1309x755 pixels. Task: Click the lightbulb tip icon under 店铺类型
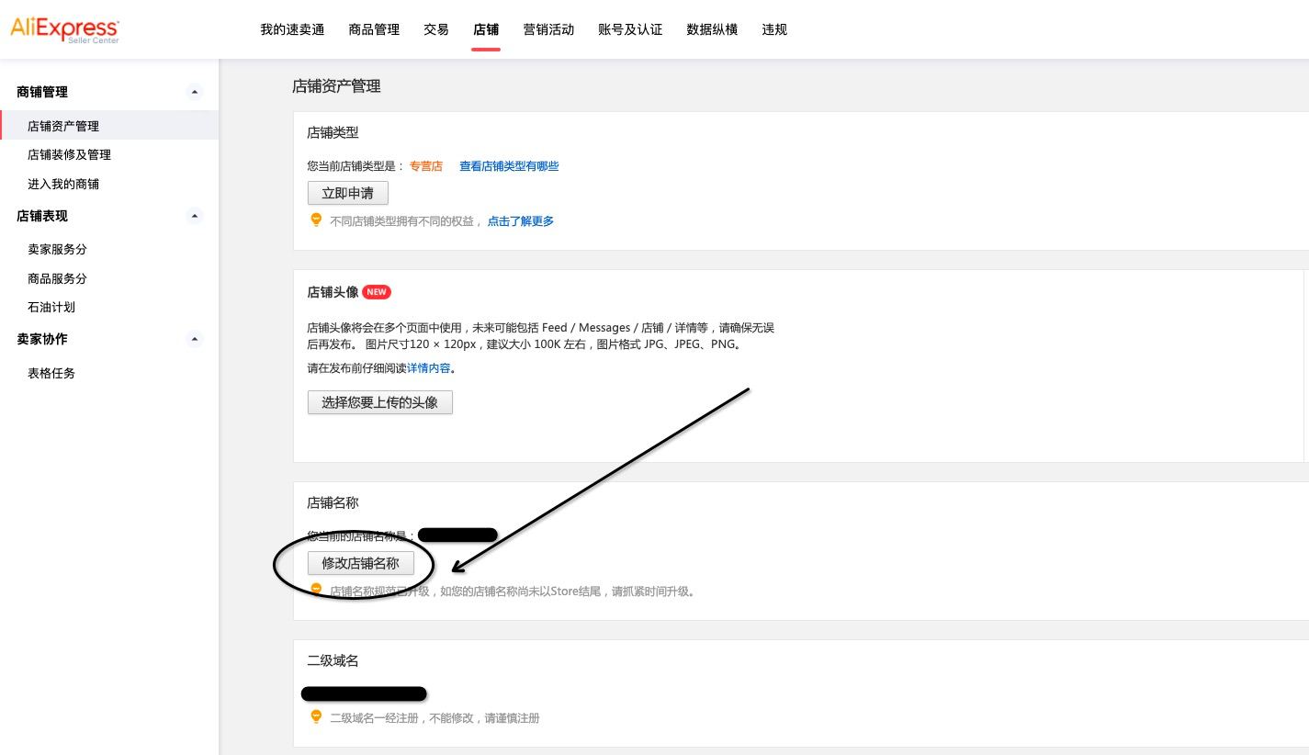tap(316, 220)
